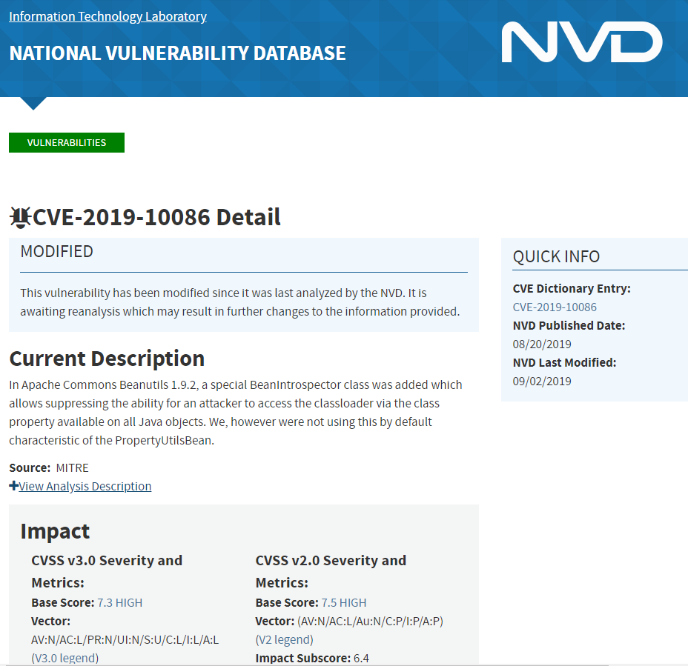This screenshot has height=666, width=688.
Task: Click the 7.3 HIGH base score
Action: pyautogui.click(x=120, y=602)
